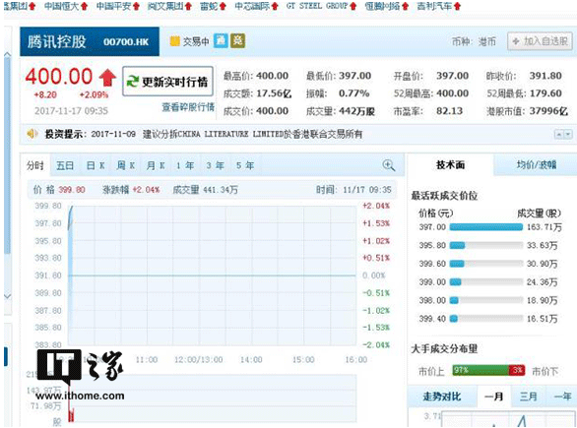
Task: Switch to the 月K chart tab
Action: point(156,165)
